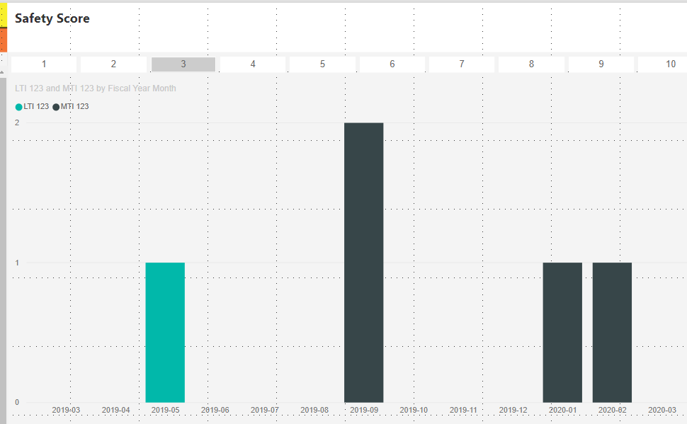The height and width of the screenshot is (424, 687).
Task: Click the 2020-03 axis label
Action: click(662, 410)
